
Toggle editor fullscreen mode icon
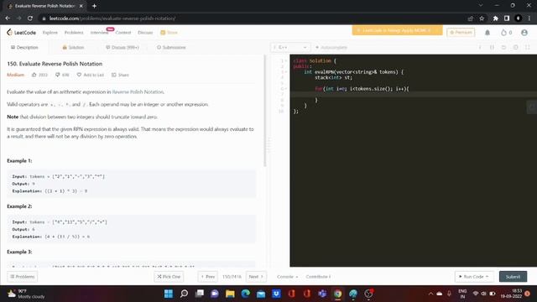click(528, 47)
